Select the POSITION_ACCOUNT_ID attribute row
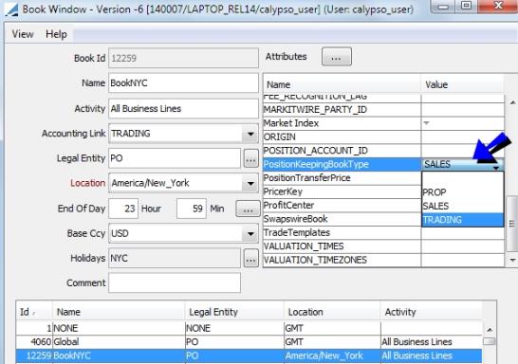Screen dimensions: 518x364 pyautogui.click(x=384, y=151)
